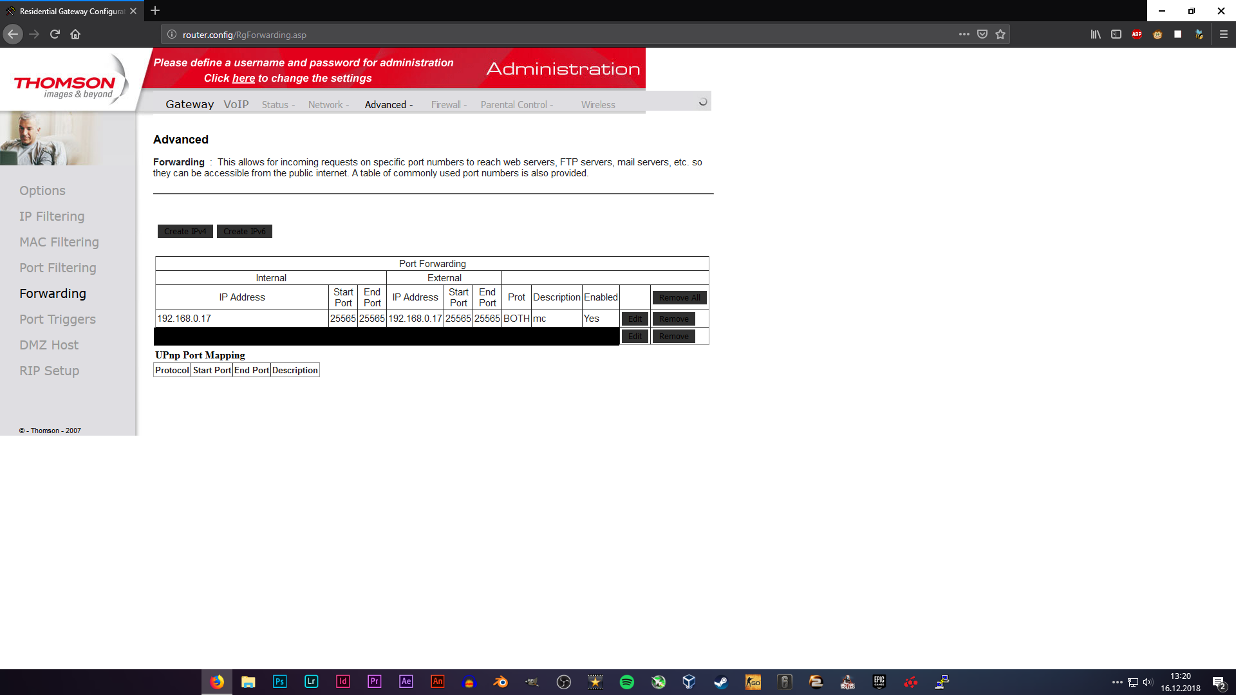Click the Remove All button

[679, 298]
